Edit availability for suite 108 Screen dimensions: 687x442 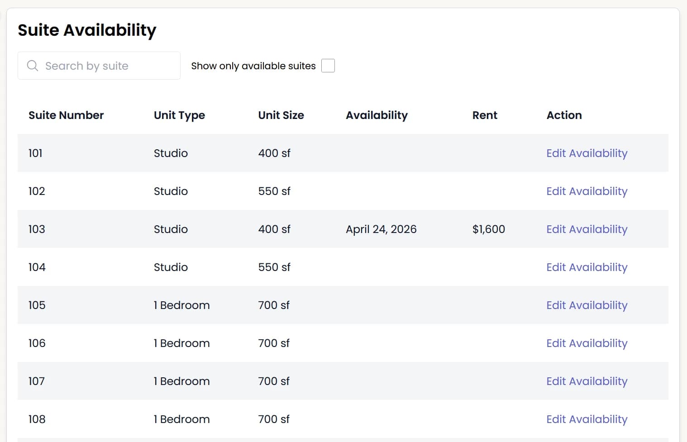(587, 419)
